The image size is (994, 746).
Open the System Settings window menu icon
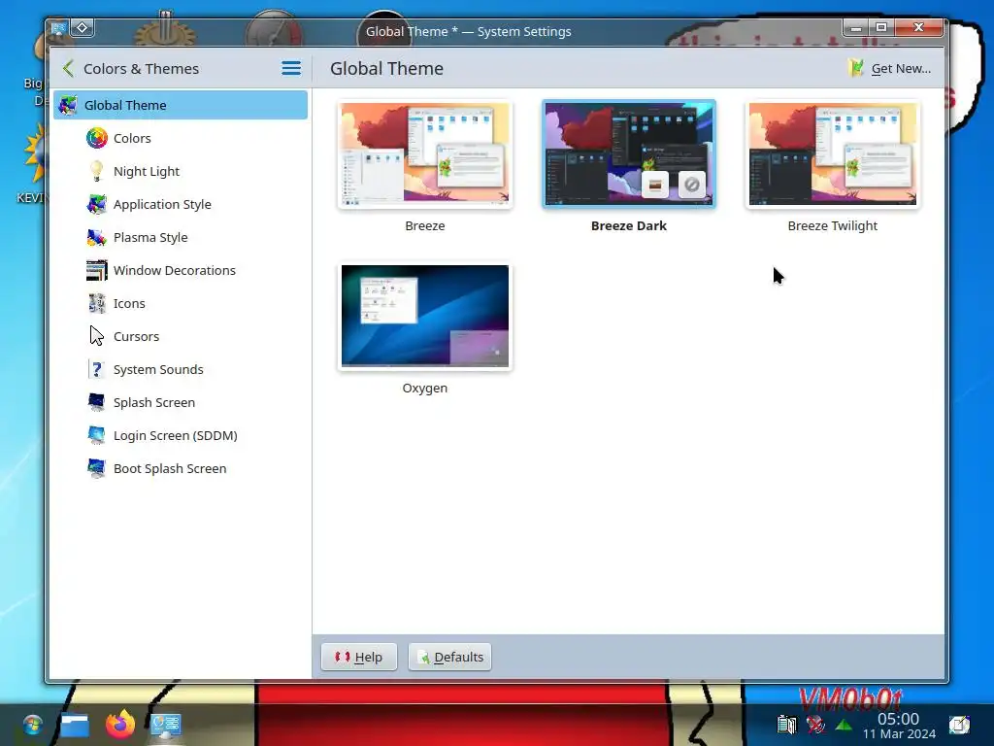pyautogui.click(x=59, y=28)
